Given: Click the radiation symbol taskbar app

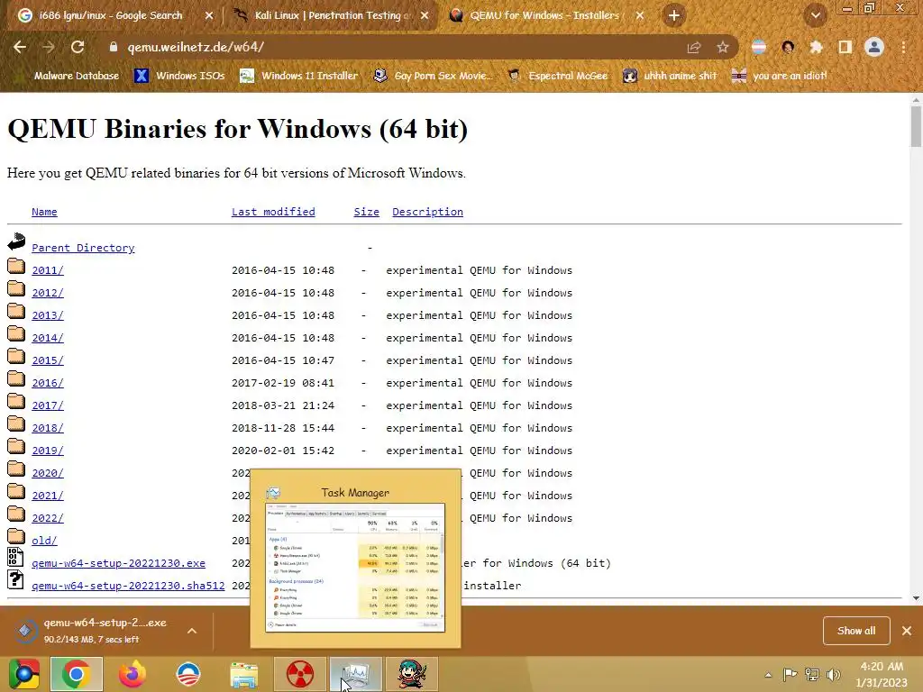Looking at the screenshot, I should [299, 674].
